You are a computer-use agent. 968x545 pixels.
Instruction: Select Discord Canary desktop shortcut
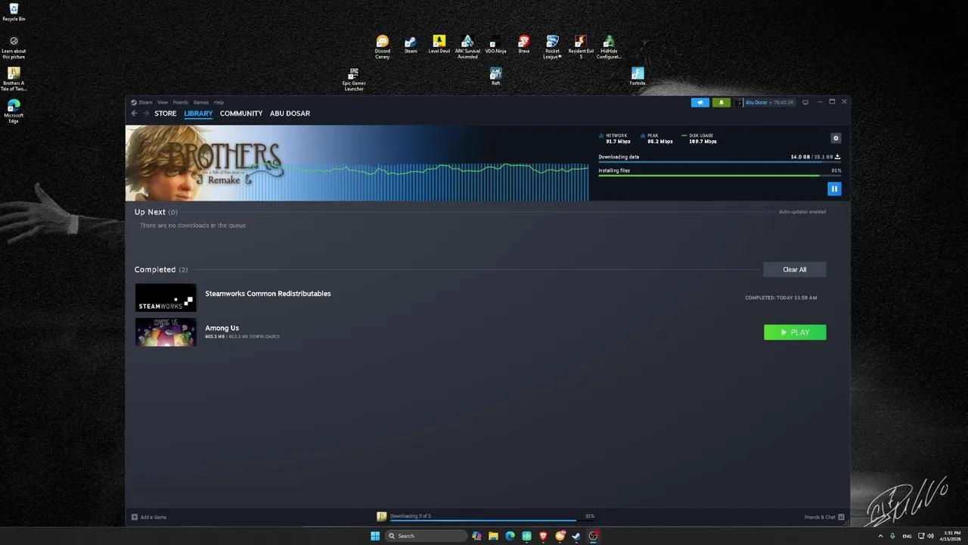(x=383, y=46)
